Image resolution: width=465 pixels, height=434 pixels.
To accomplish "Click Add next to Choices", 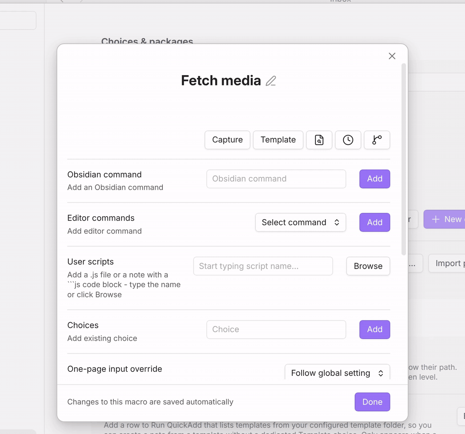I will (x=375, y=329).
